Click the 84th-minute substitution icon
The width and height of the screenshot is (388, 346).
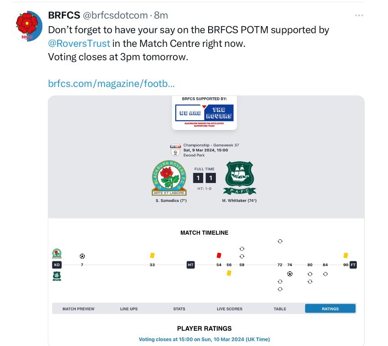(325, 273)
